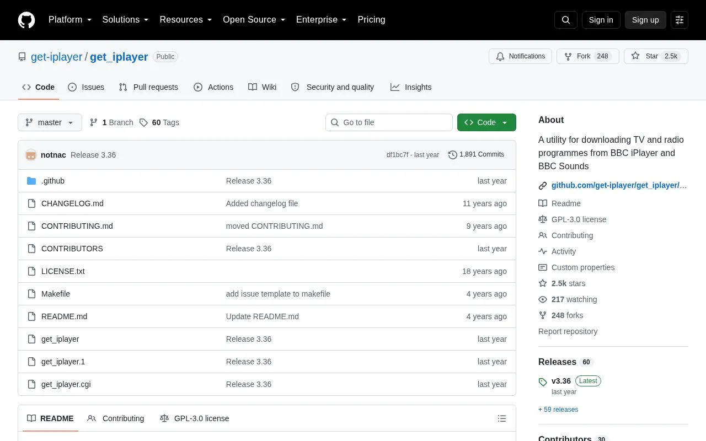Viewport: 706px width, 441px height.
Task: Click the Go to file field
Action: 389,122
